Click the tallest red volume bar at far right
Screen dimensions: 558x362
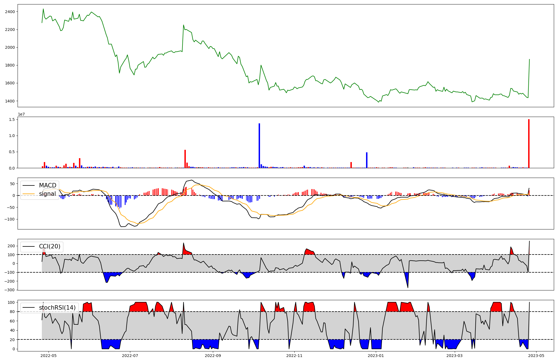coord(529,143)
